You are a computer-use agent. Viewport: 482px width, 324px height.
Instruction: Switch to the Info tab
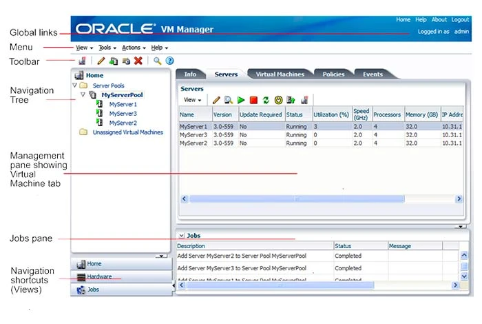[x=190, y=74]
